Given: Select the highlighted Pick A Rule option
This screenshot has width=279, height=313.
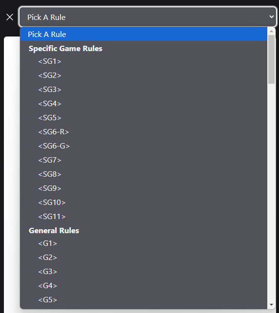Looking at the screenshot, I should tap(143, 35).
